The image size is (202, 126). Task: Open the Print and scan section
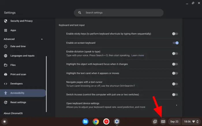[18, 75]
